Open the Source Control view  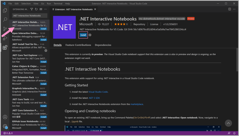[5, 29]
